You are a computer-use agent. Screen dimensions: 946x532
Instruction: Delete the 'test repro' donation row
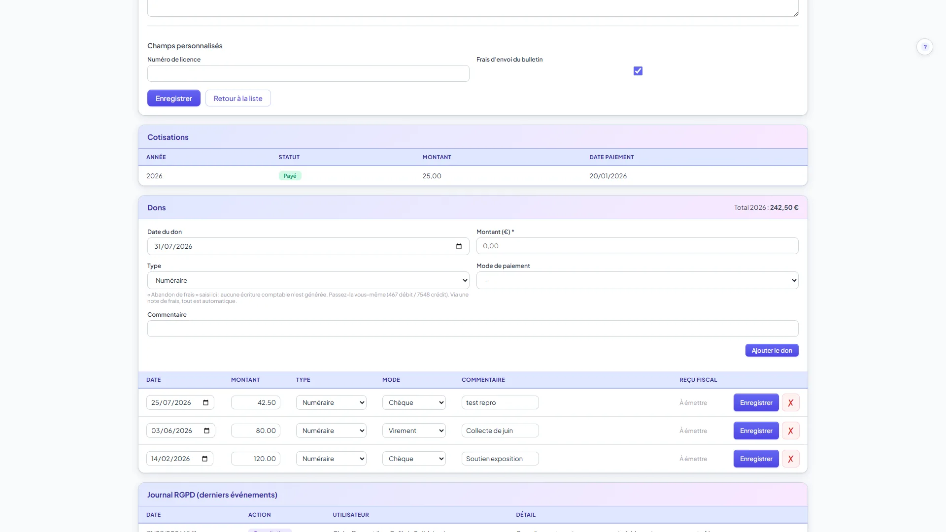tap(790, 402)
